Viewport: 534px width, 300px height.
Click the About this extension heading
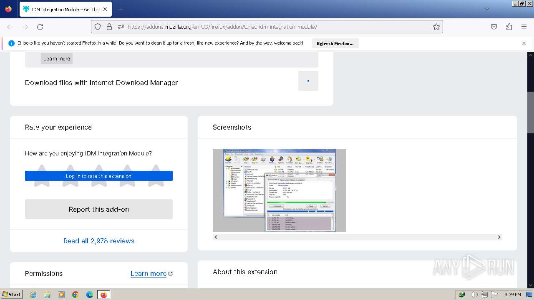245,272
